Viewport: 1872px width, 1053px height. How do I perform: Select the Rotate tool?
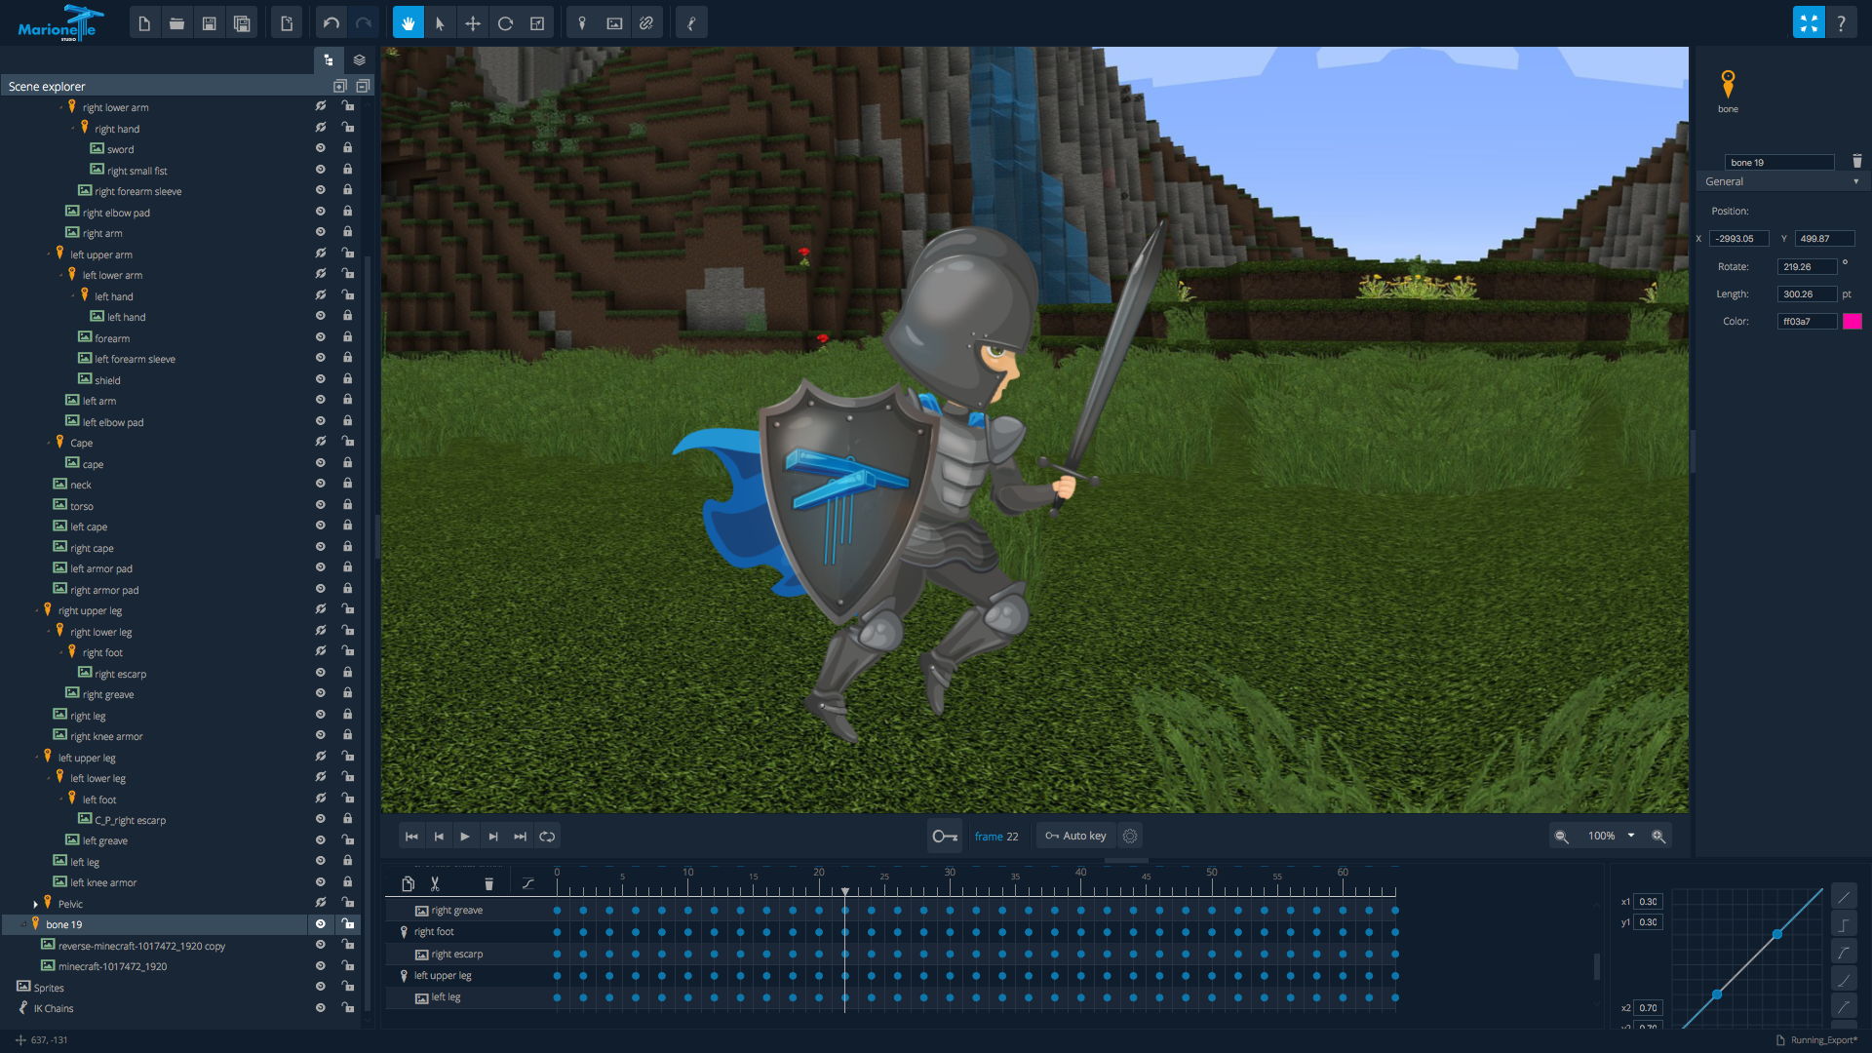[x=505, y=23]
